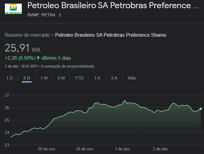Viewport: 204px width, 154px height.
Task: Switch to the 1 D range tab
Action: tap(10, 78)
